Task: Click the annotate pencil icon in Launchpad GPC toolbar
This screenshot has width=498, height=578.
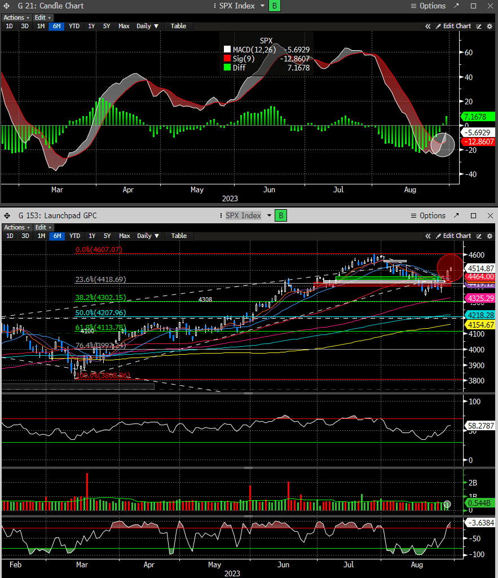Action: pos(479,236)
